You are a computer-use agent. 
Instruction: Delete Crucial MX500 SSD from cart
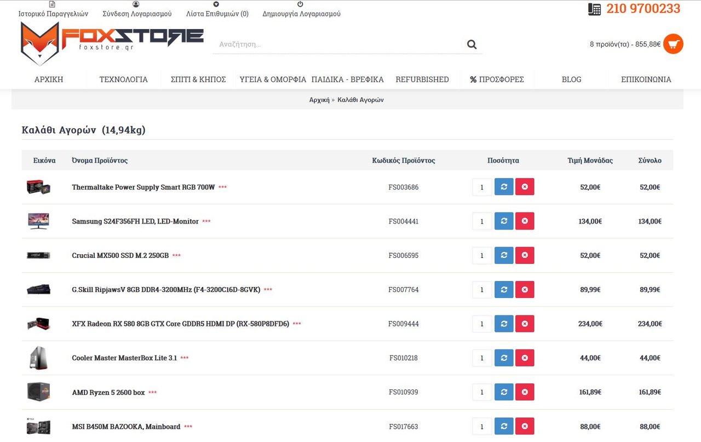pyautogui.click(x=525, y=255)
